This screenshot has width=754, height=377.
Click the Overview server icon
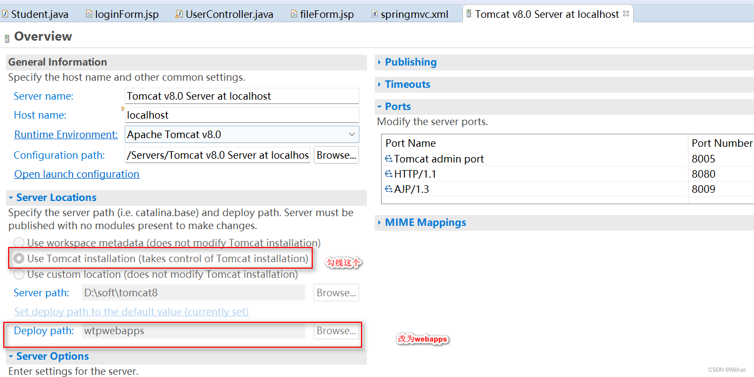pyautogui.click(x=7, y=38)
